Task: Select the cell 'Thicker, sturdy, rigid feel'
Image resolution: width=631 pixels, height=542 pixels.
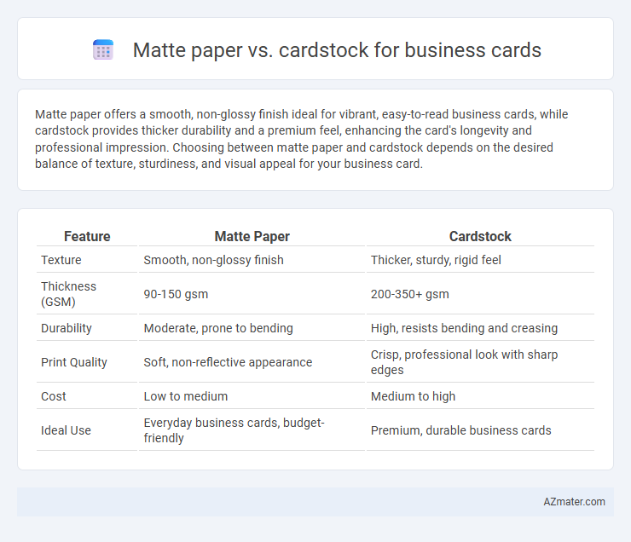Action: tap(436, 260)
